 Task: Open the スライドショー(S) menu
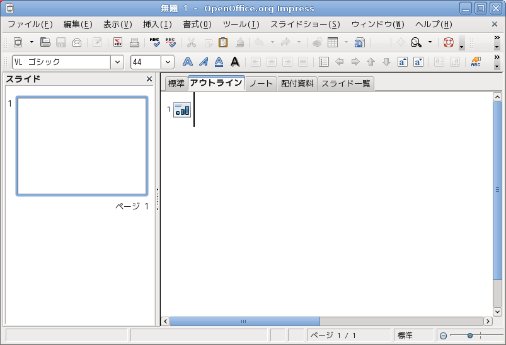[x=305, y=25]
